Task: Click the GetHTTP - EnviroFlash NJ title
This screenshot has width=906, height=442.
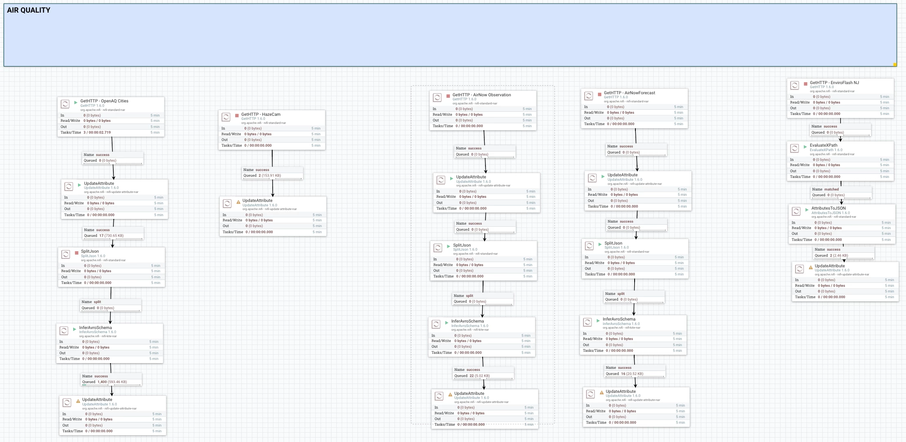Action: pyautogui.click(x=834, y=83)
